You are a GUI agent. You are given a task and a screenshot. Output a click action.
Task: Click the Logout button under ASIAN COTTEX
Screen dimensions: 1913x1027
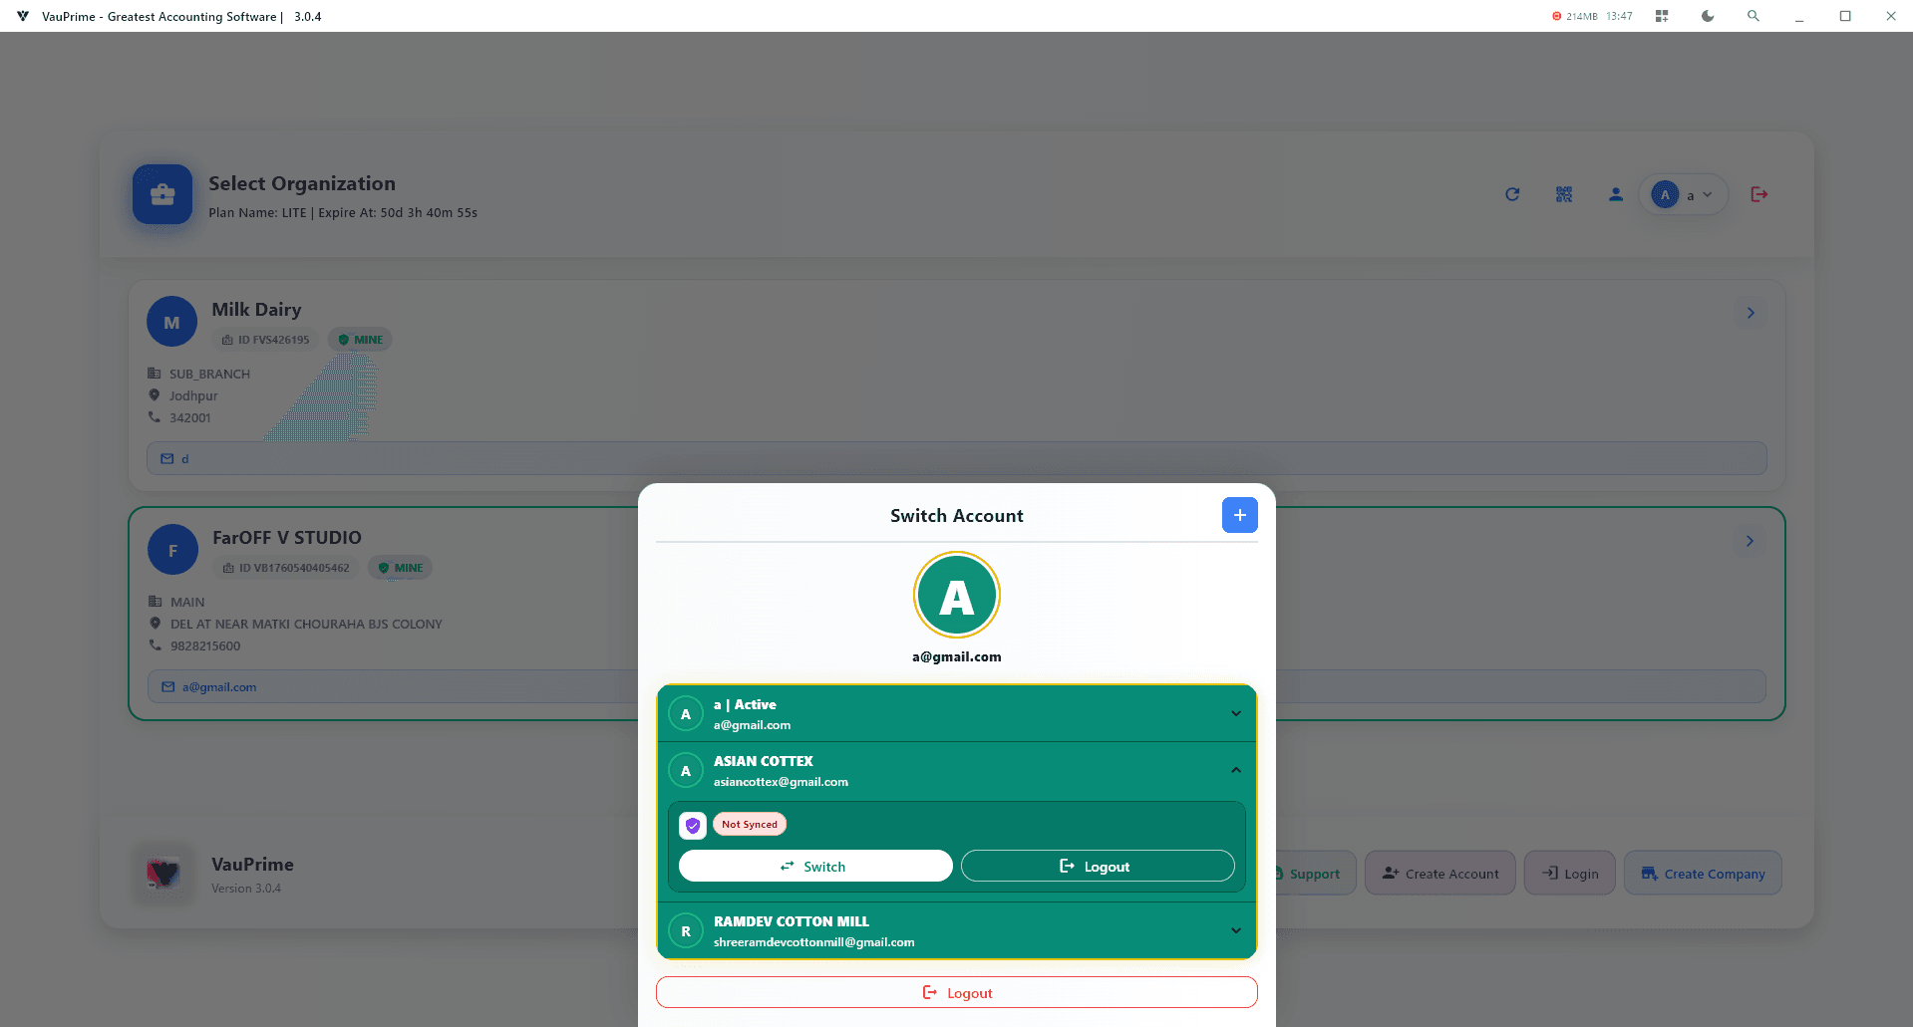[1098, 867]
